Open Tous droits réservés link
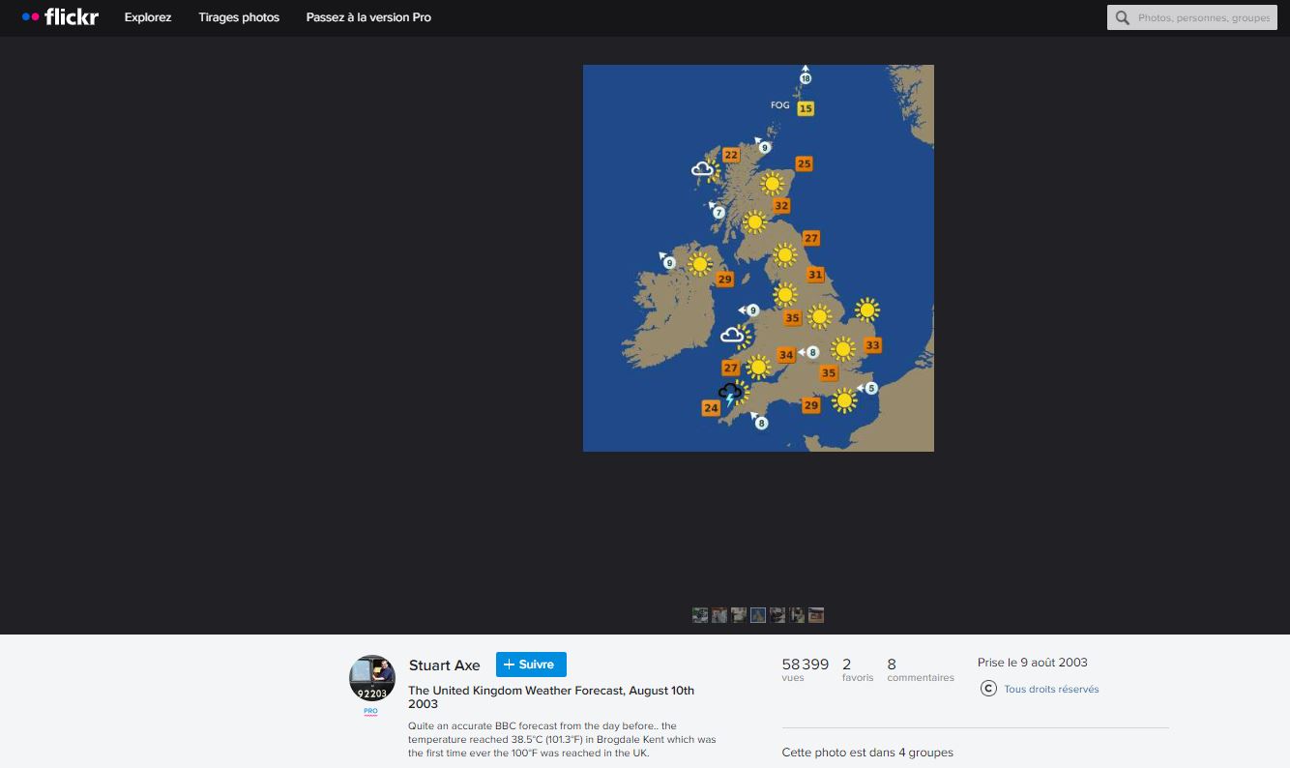The height and width of the screenshot is (768, 1290). click(1051, 690)
